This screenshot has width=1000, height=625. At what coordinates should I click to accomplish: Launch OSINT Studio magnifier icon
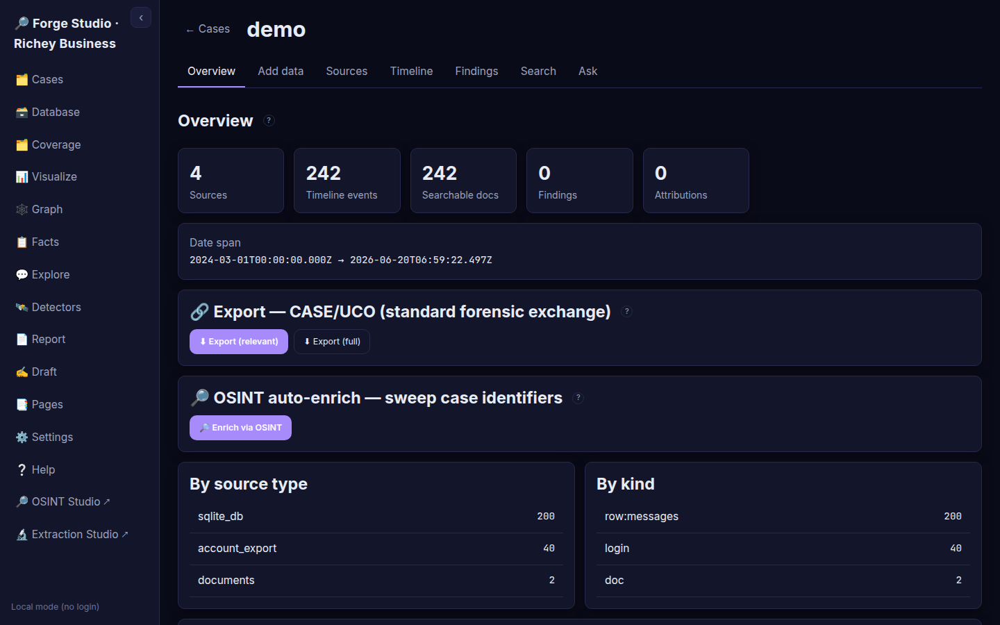22,502
